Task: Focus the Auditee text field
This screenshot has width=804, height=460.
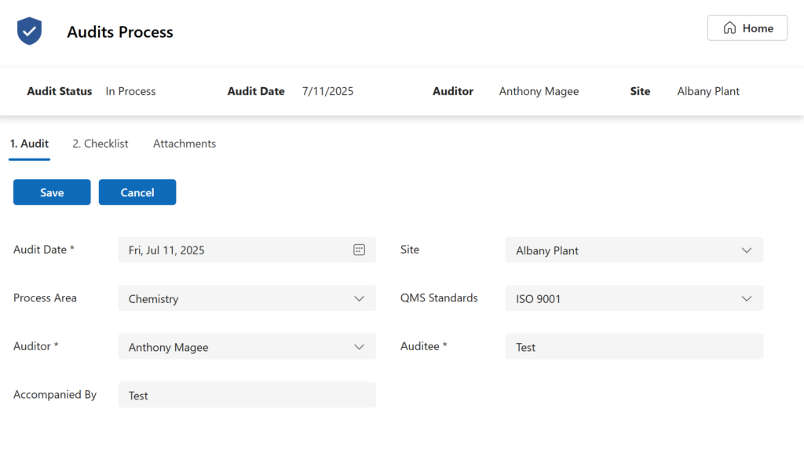Action: tap(634, 346)
